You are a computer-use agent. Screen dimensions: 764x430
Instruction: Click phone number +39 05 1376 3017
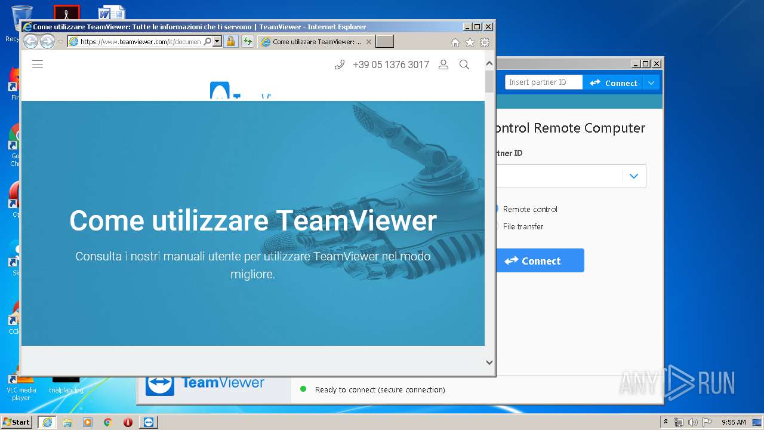(x=391, y=64)
